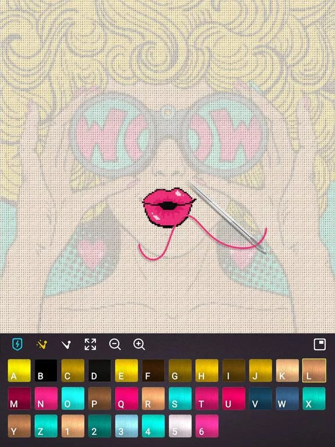Select crimson pink thread swatch U
Viewport: 335px width, 447px height.
pyautogui.click(x=234, y=398)
